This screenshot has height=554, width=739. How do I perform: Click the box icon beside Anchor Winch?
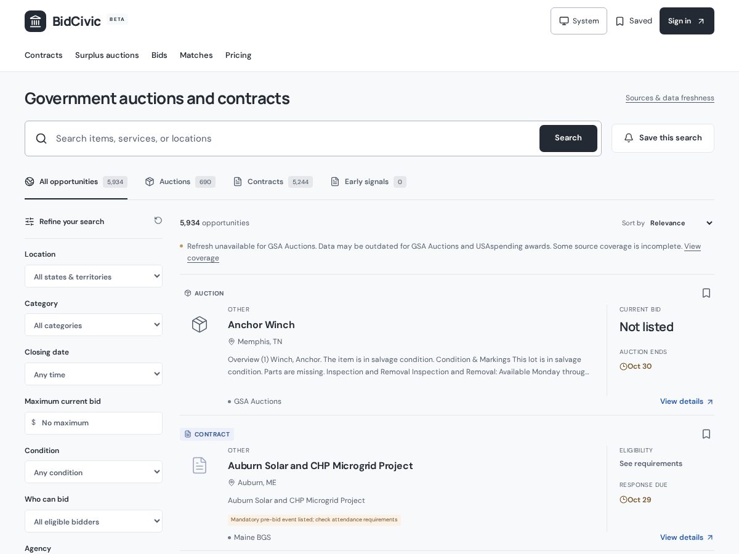pyautogui.click(x=200, y=324)
